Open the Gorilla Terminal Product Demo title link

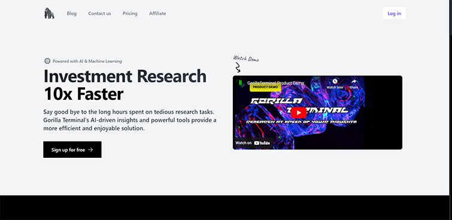[275, 83]
